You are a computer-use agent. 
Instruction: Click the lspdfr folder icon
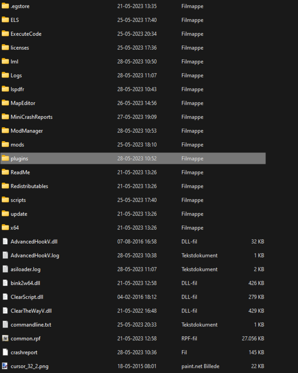[5, 89]
